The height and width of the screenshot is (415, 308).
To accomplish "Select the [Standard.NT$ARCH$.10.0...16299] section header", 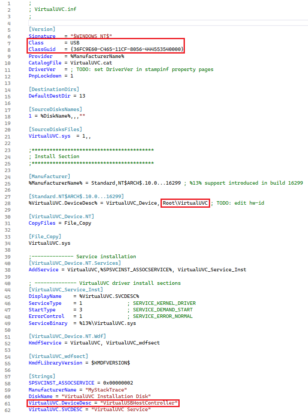I will pos(77,196).
